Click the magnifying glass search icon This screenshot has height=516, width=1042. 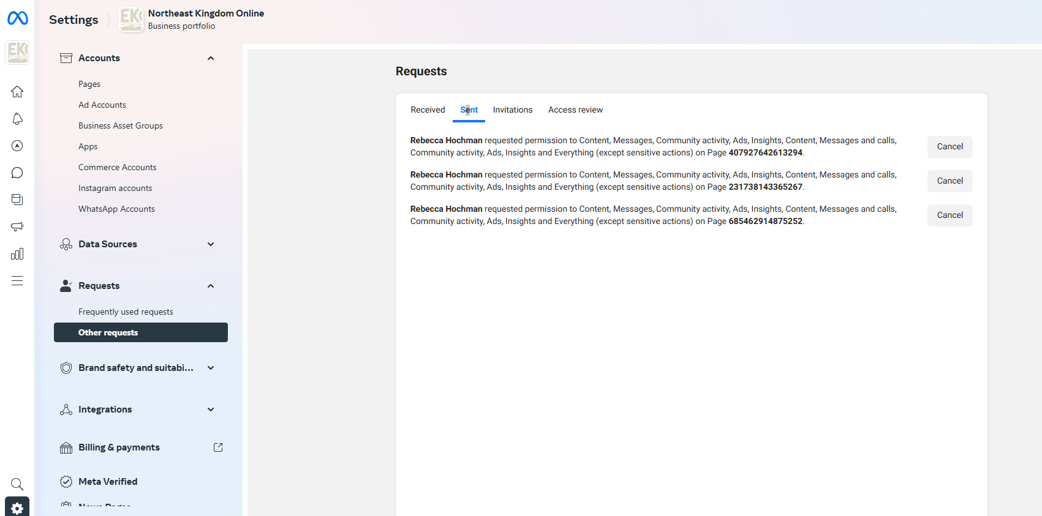17,484
